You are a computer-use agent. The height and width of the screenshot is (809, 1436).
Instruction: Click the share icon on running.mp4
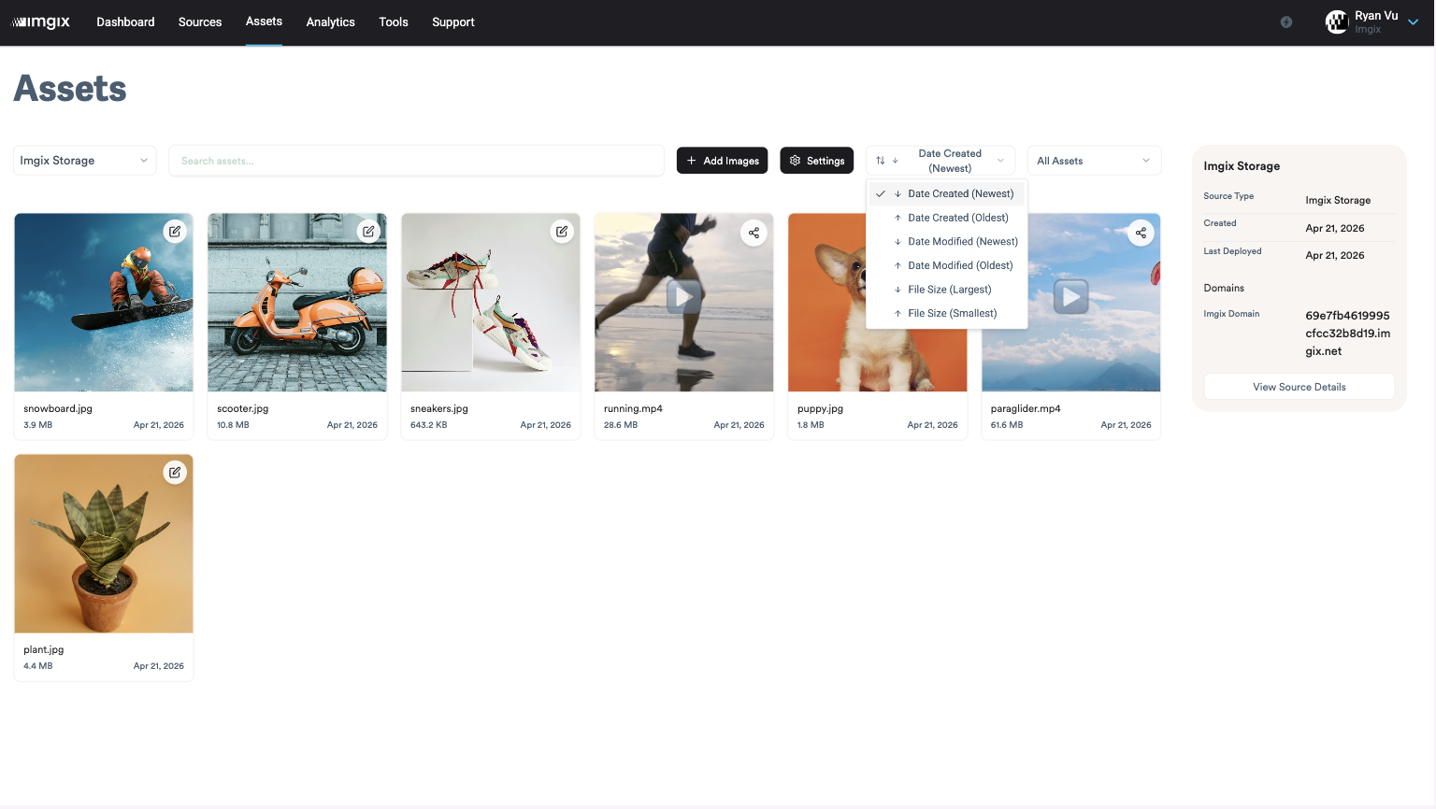[754, 233]
